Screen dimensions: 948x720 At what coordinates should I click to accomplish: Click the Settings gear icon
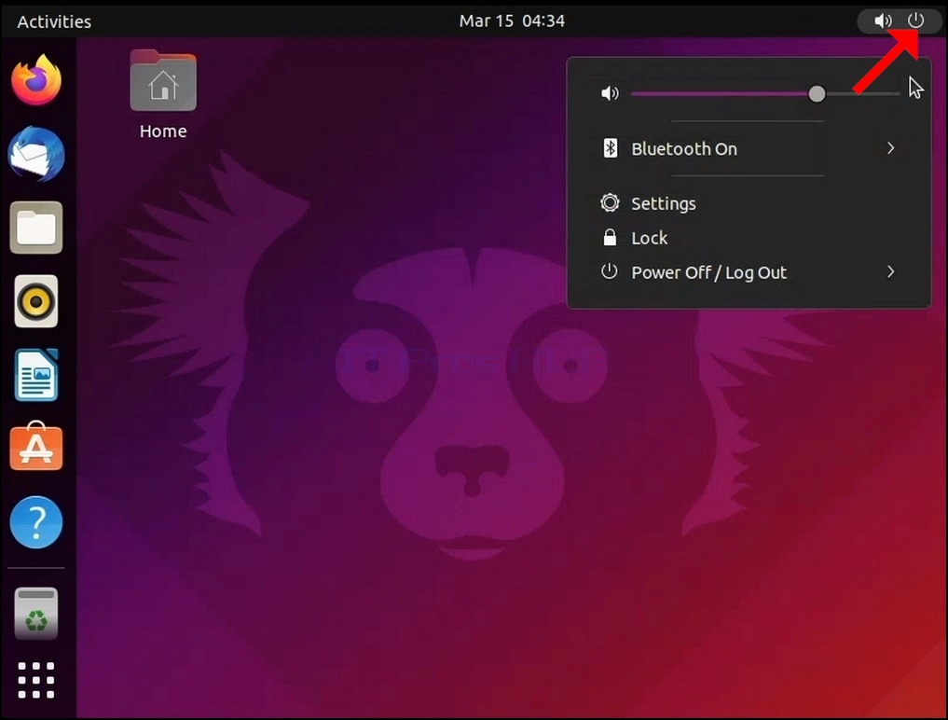click(x=610, y=202)
